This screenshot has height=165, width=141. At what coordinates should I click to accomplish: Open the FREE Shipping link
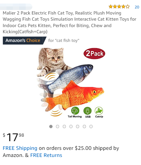point(20,148)
